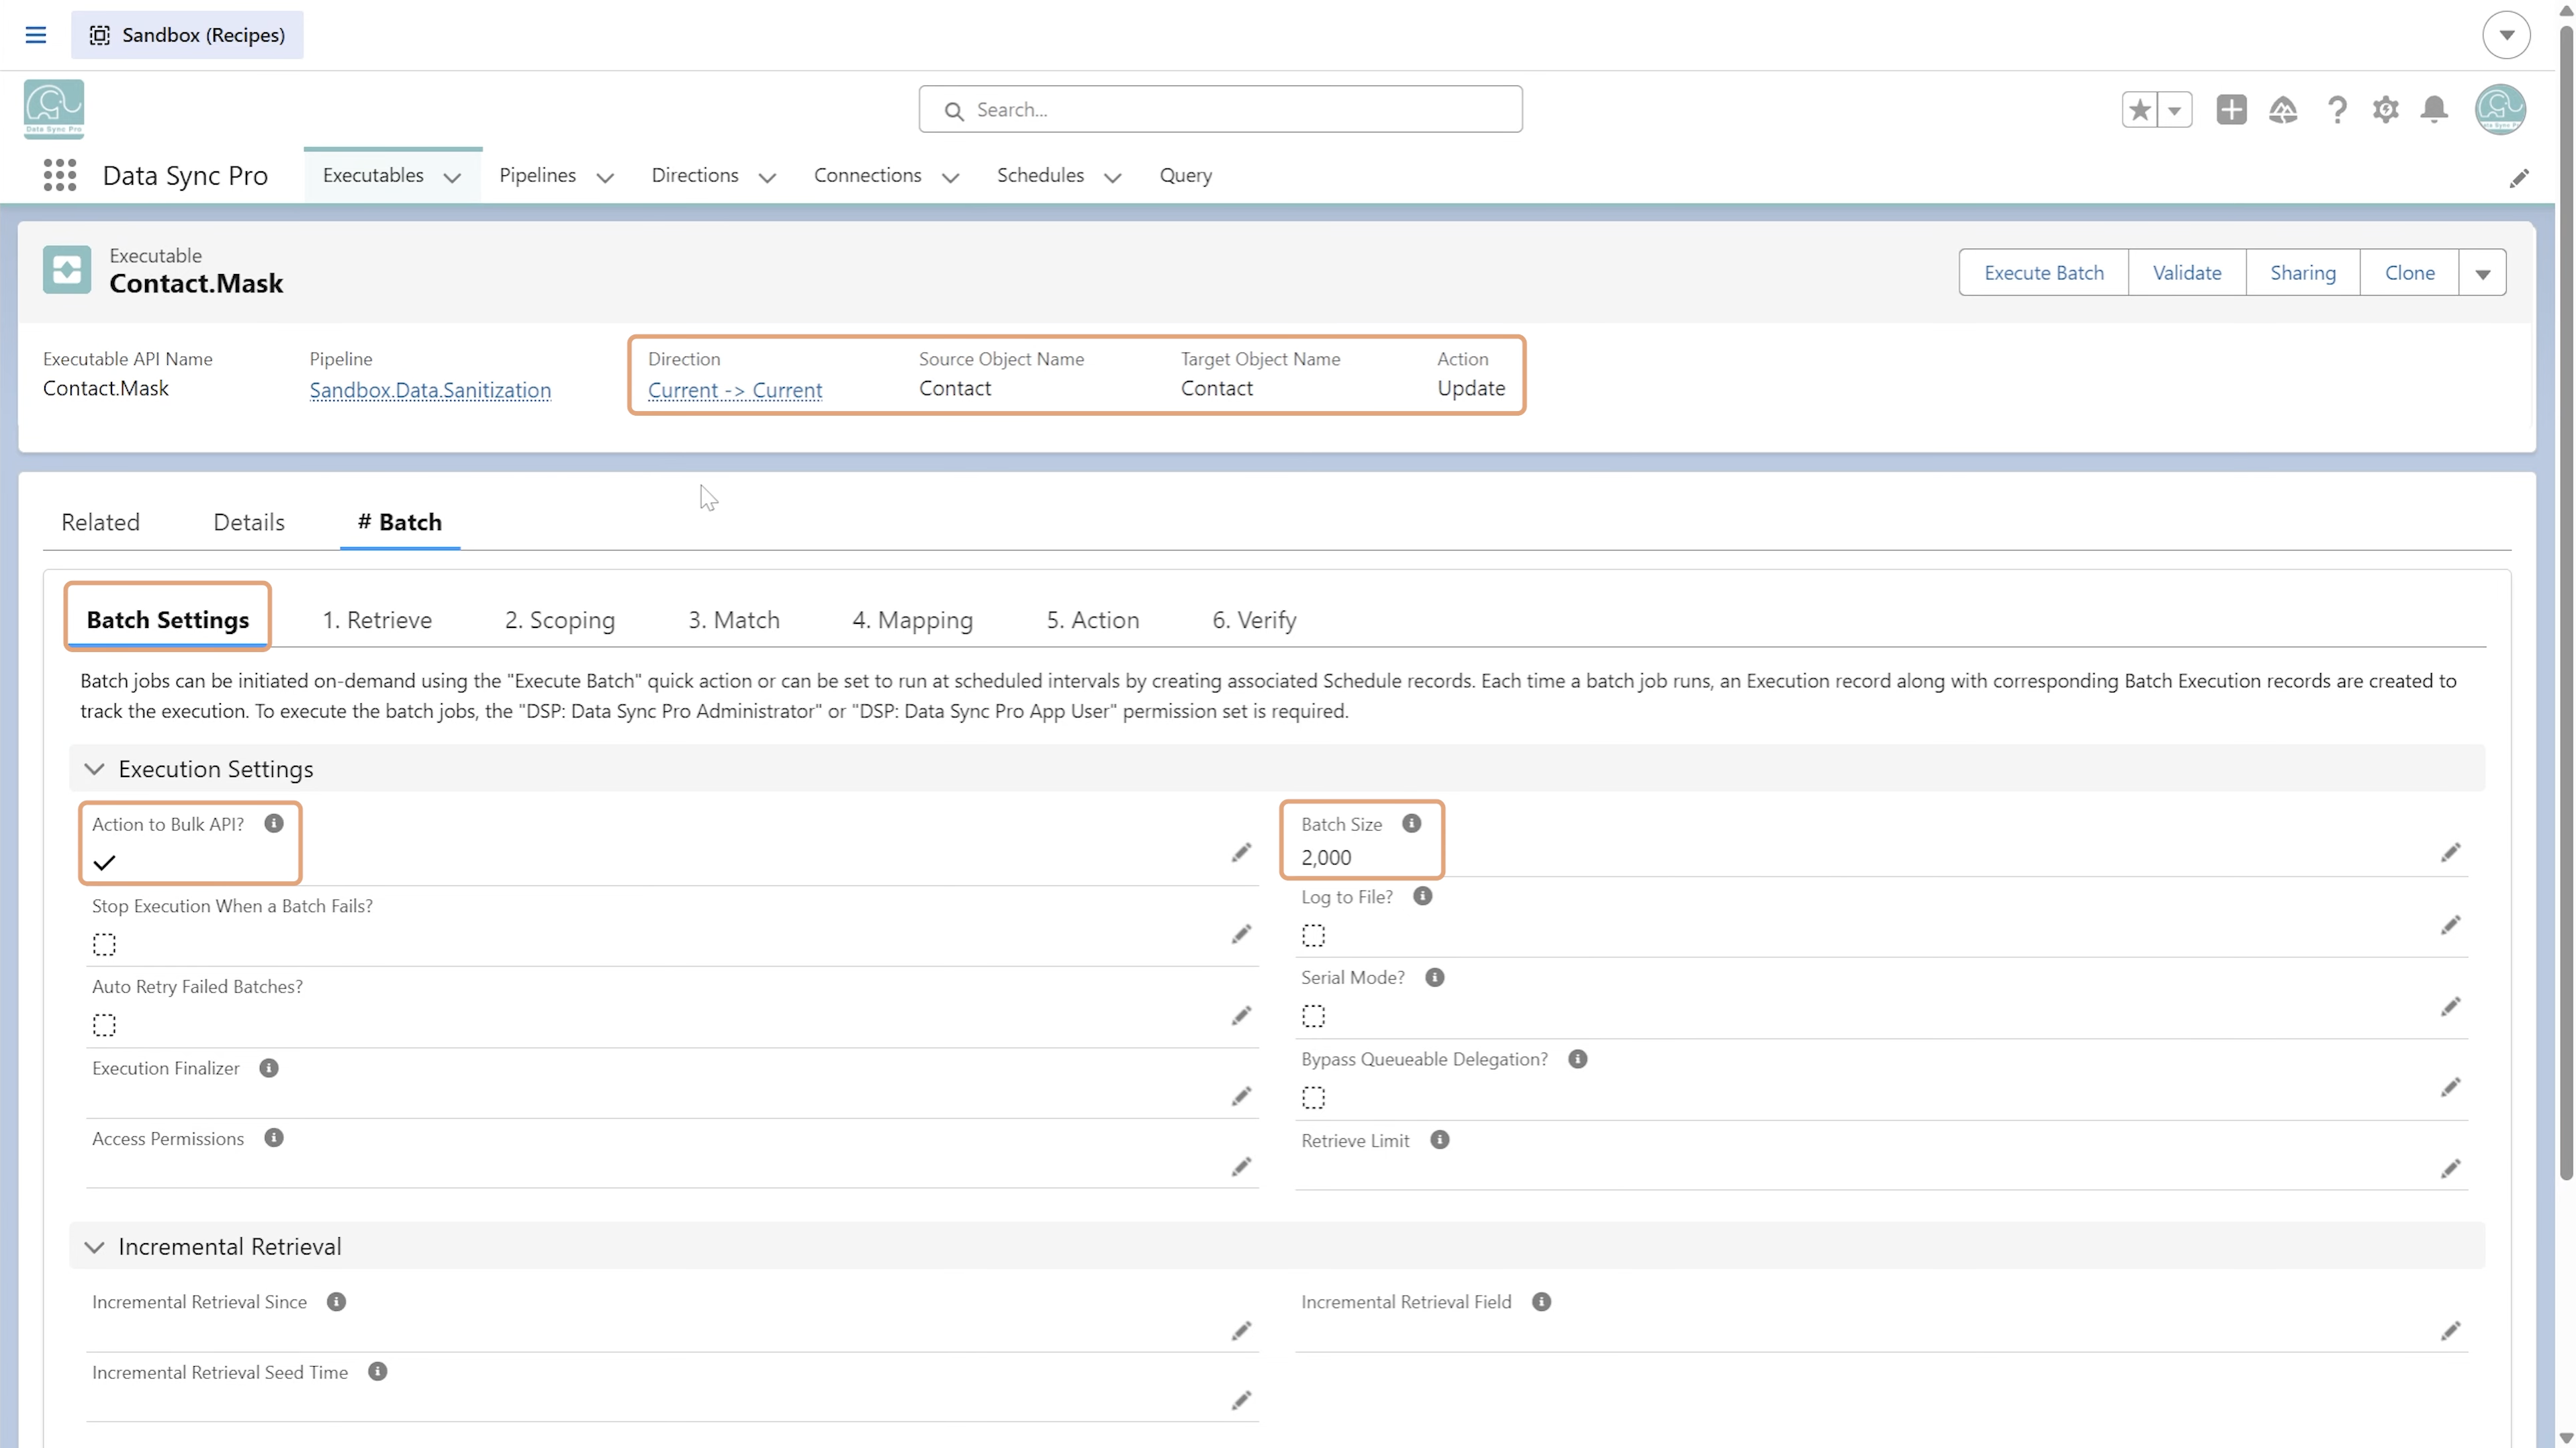The image size is (2576, 1448).
Task: Open the Executables tab dropdown chevron
Action: (452, 178)
